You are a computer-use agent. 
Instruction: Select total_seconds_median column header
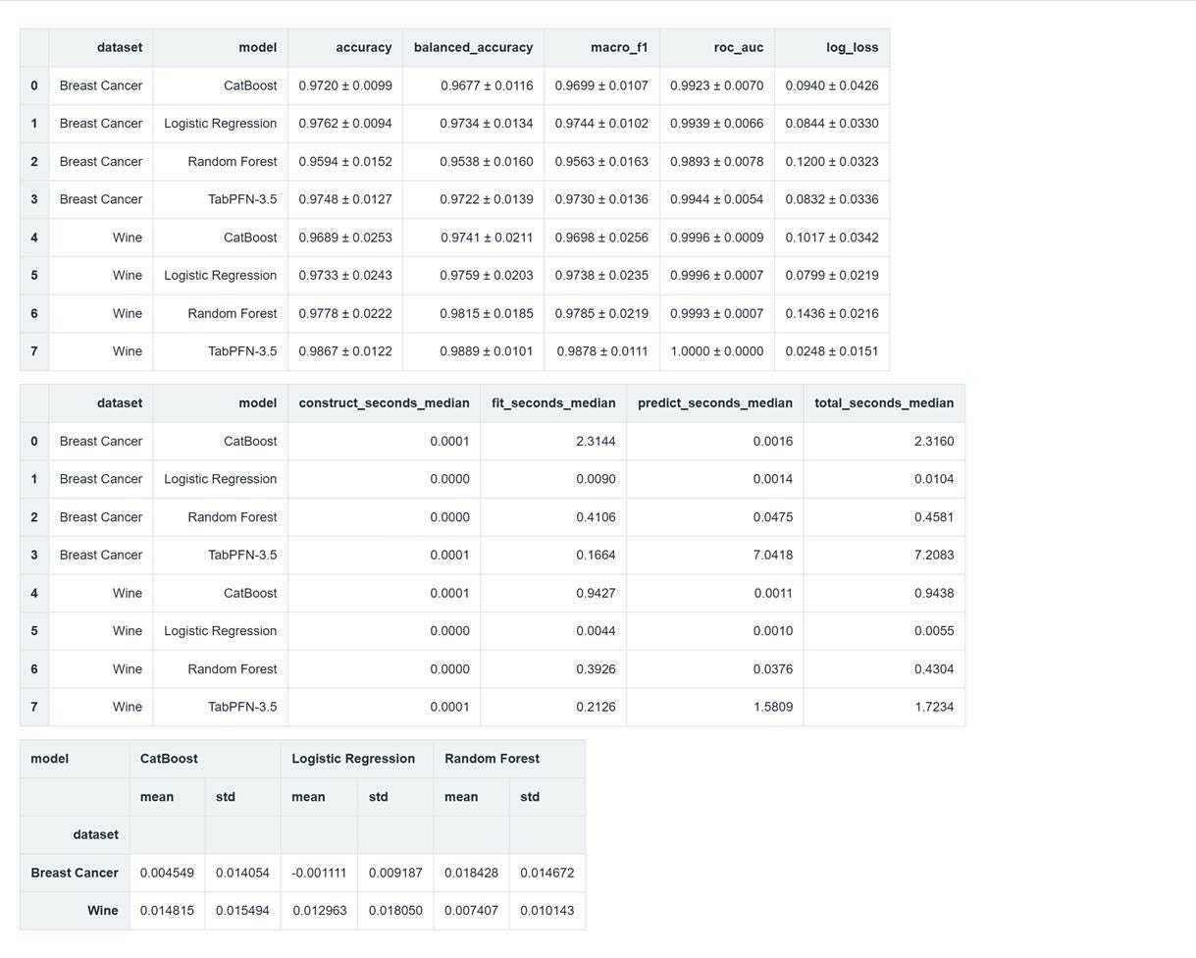[x=884, y=402]
